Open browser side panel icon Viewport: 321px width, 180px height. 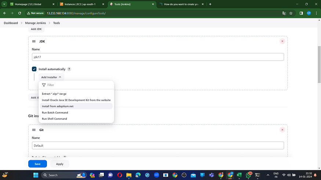point(301,13)
